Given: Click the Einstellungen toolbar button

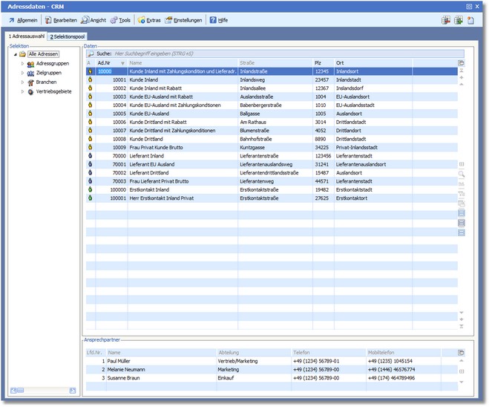Looking at the screenshot, I should (183, 20).
